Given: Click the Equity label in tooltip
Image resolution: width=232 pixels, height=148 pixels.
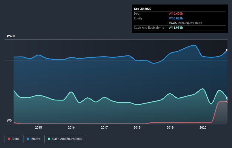Looking at the screenshot, I should coord(138,18).
